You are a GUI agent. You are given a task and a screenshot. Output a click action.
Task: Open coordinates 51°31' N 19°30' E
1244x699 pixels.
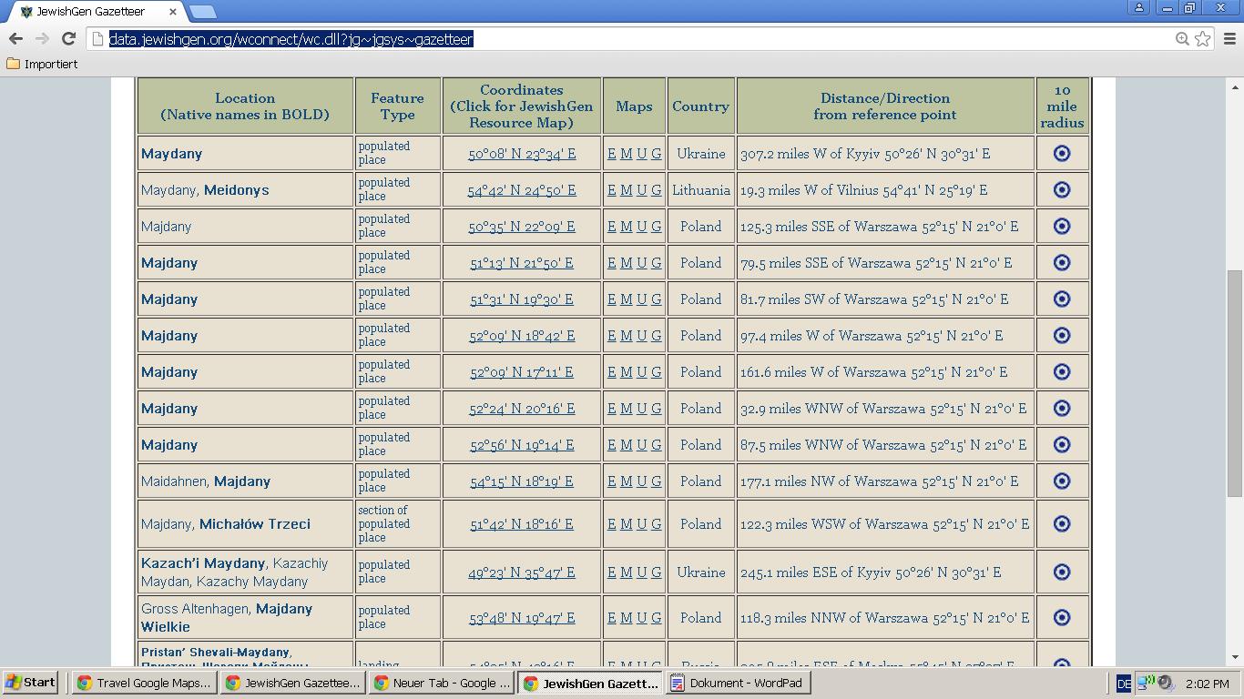click(x=522, y=299)
